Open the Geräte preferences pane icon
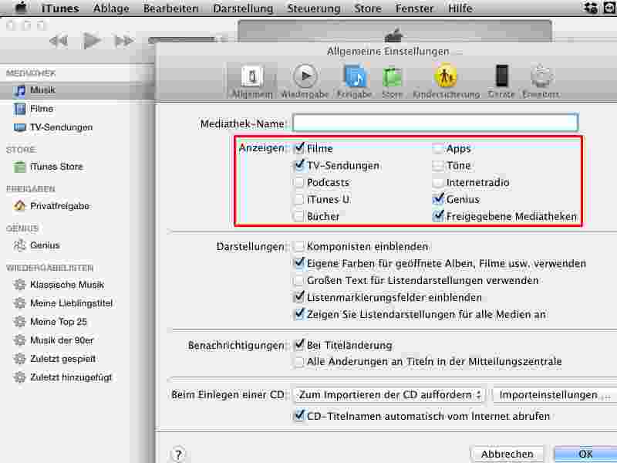The width and height of the screenshot is (617, 463). point(501,81)
